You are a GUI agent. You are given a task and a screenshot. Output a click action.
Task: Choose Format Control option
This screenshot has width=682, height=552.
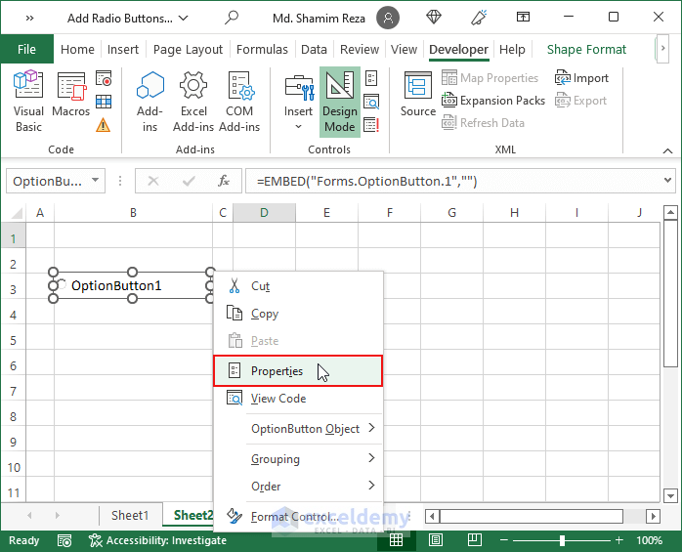(x=298, y=516)
